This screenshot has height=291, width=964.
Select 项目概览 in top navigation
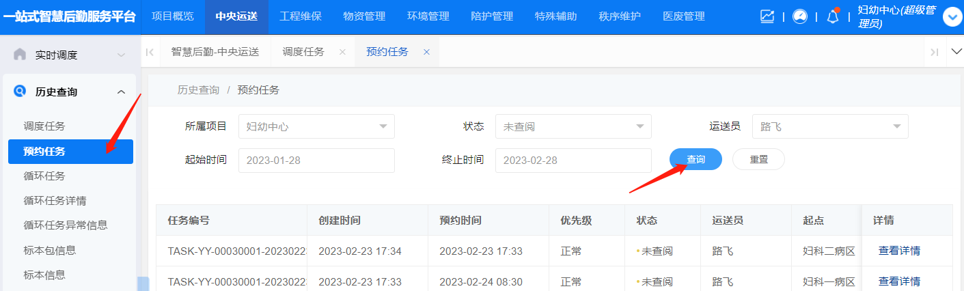[172, 16]
